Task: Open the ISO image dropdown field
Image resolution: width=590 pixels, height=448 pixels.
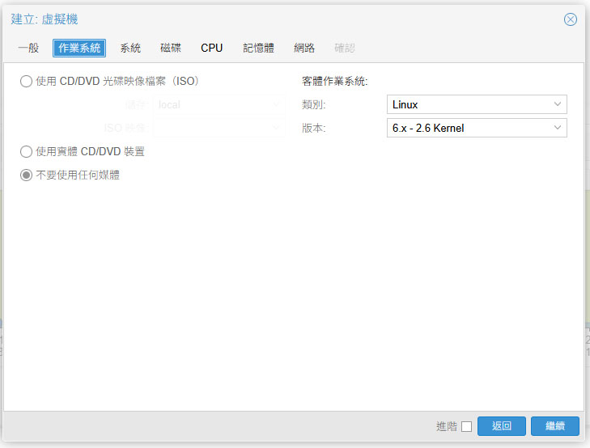Action: (x=219, y=128)
